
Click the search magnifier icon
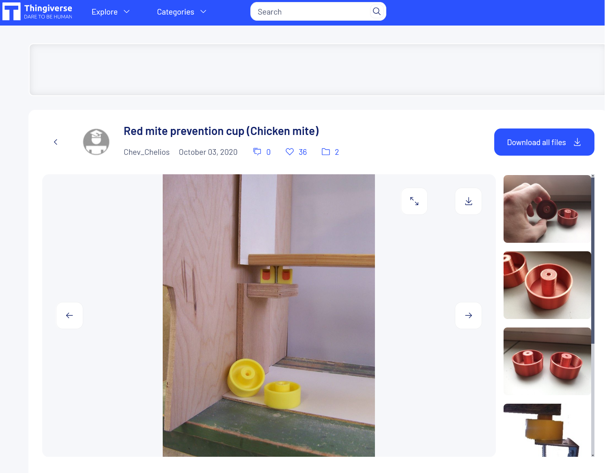pyautogui.click(x=377, y=11)
